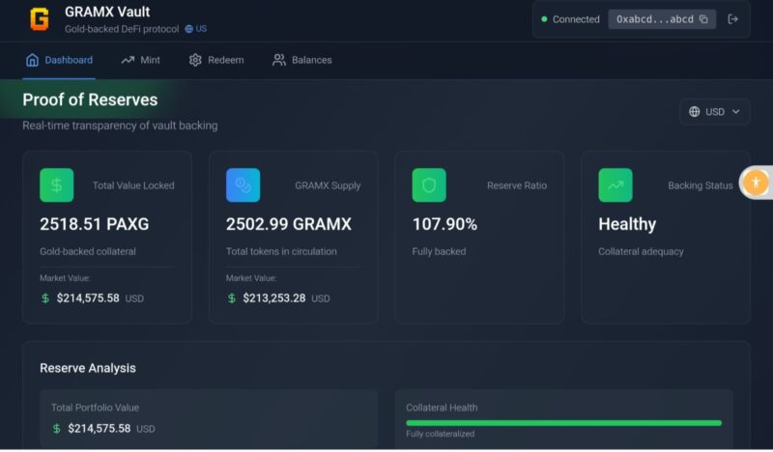The image size is (773, 452).
Task: Open the USD currency dropdown
Action: pyautogui.click(x=714, y=112)
